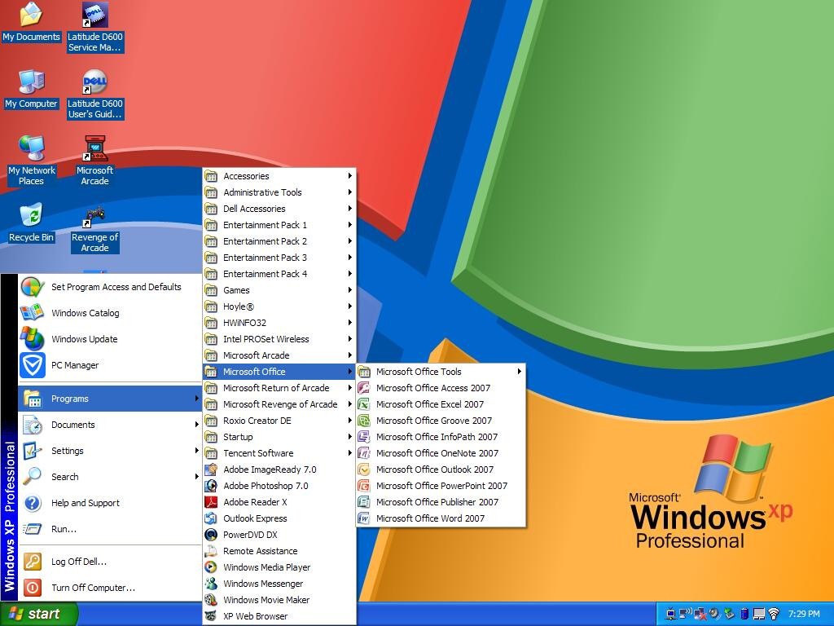Click the Start button

(x=38, y=614)
